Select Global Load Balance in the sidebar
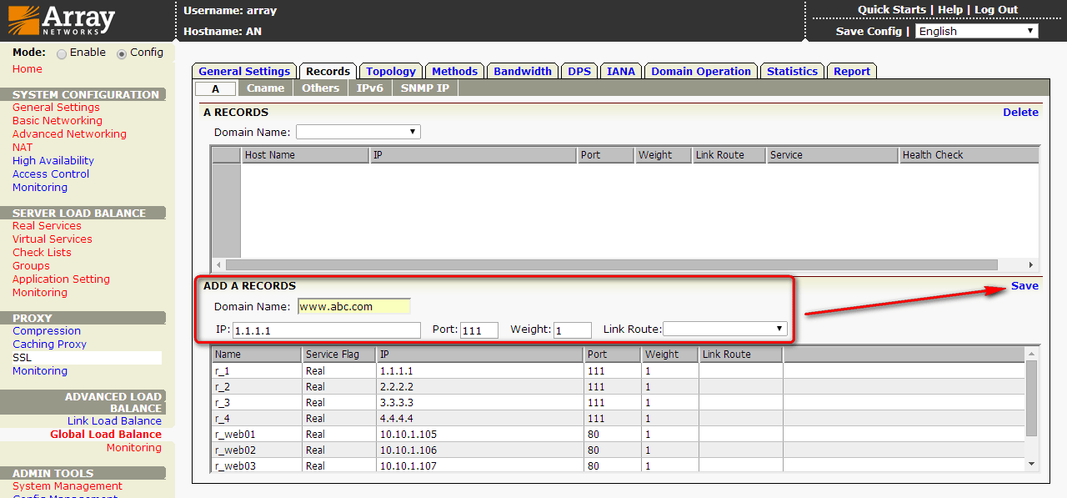Screen dimensions: 1067x498 (x=106, y=435)
